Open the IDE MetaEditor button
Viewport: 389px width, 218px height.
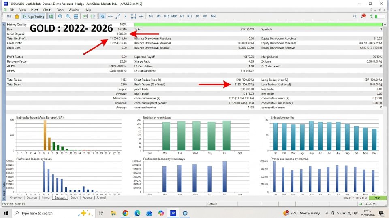coord(9,16)
